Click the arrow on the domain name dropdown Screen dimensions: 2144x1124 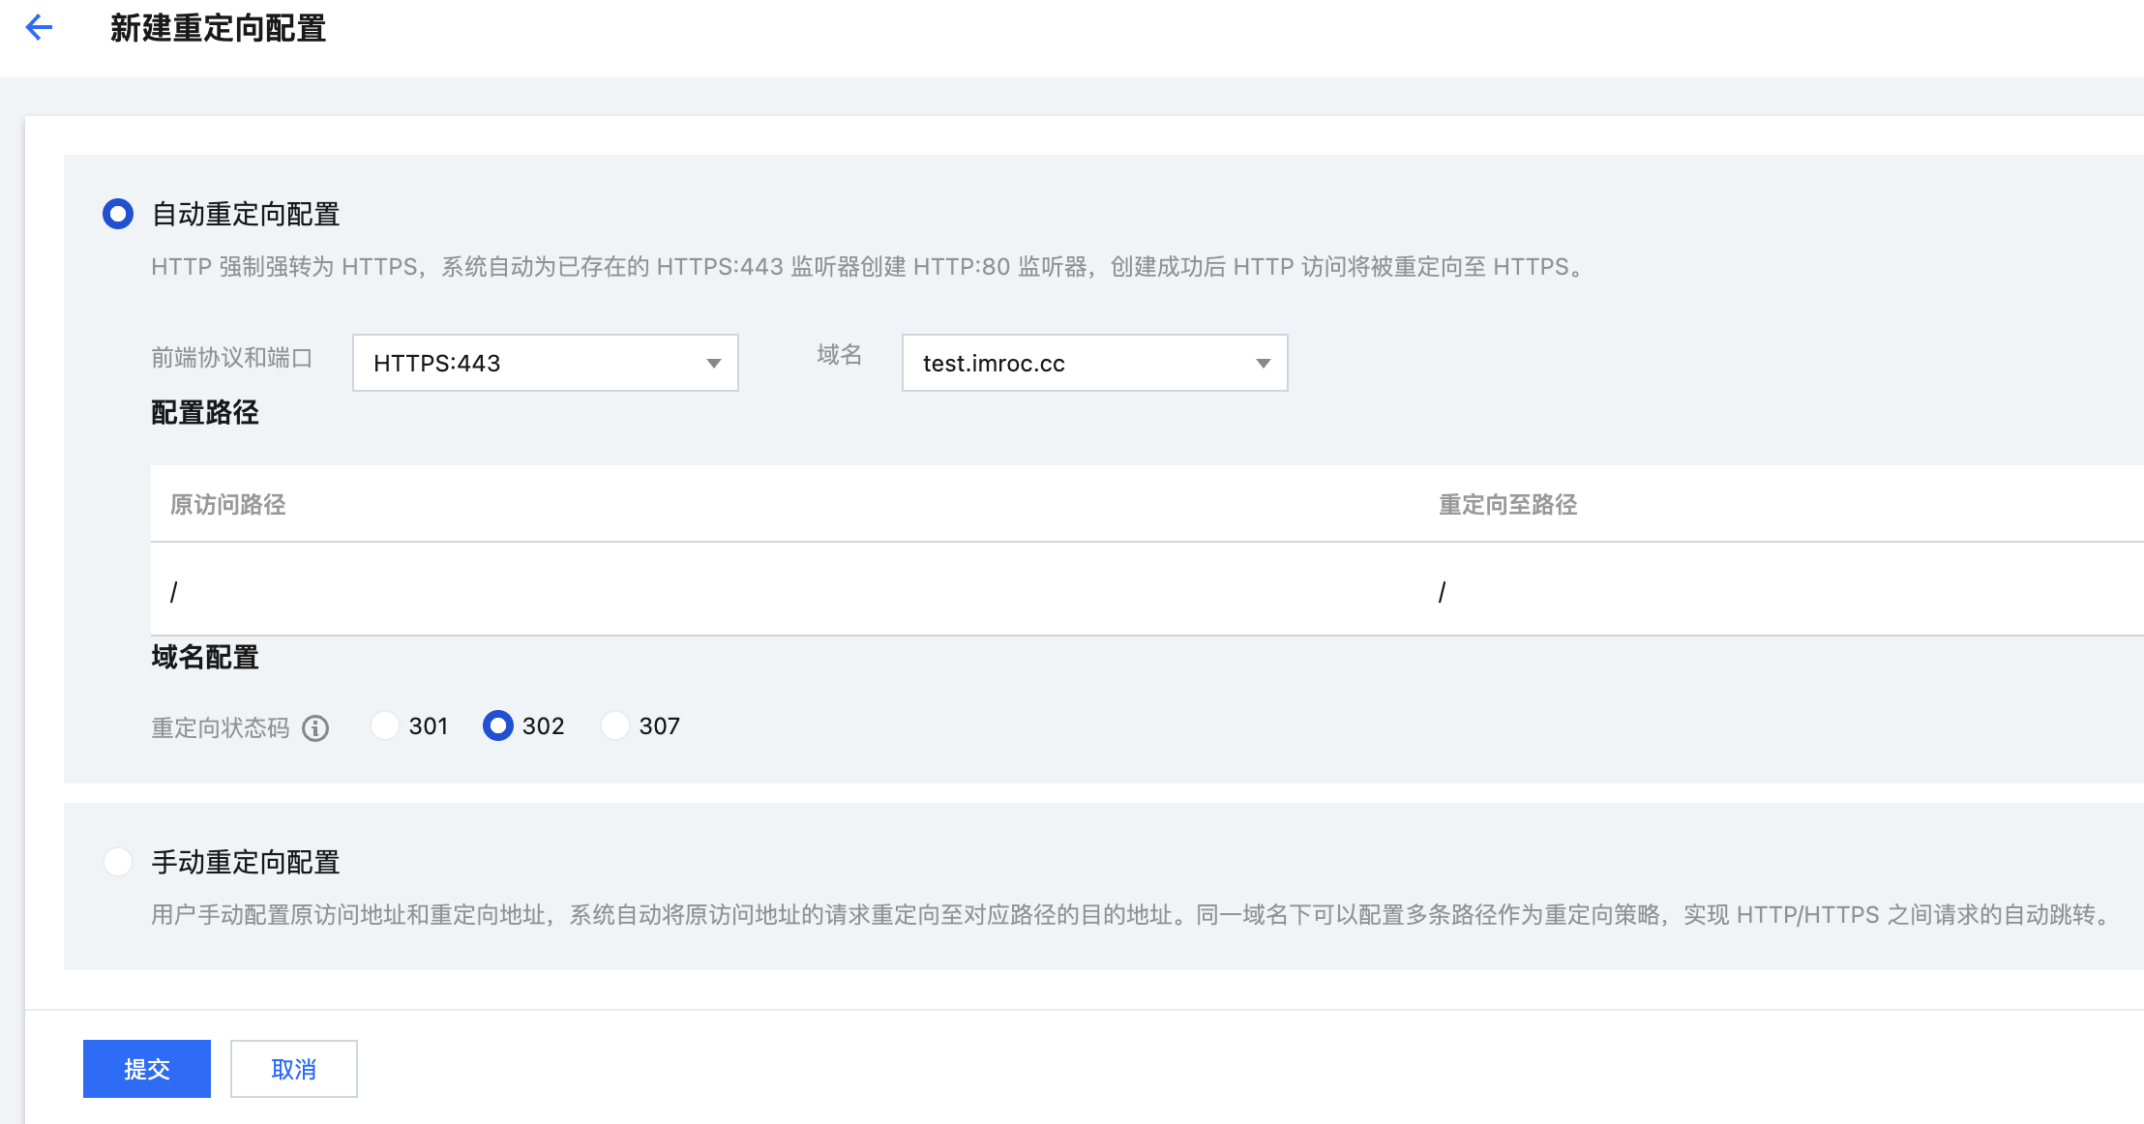(1263, 364)
